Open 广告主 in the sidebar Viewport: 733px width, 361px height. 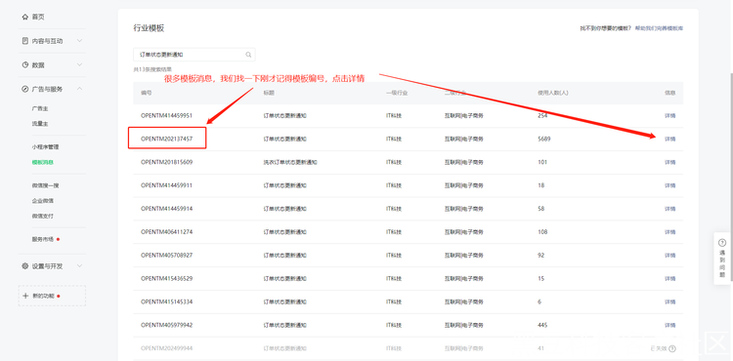(40, 108)
